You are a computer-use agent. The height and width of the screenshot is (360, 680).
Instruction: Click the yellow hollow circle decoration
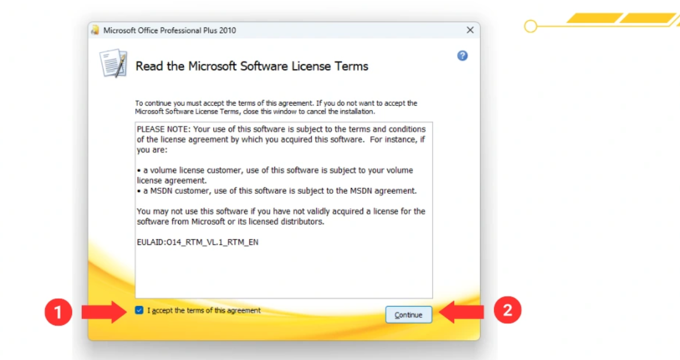tap(531, 26)
